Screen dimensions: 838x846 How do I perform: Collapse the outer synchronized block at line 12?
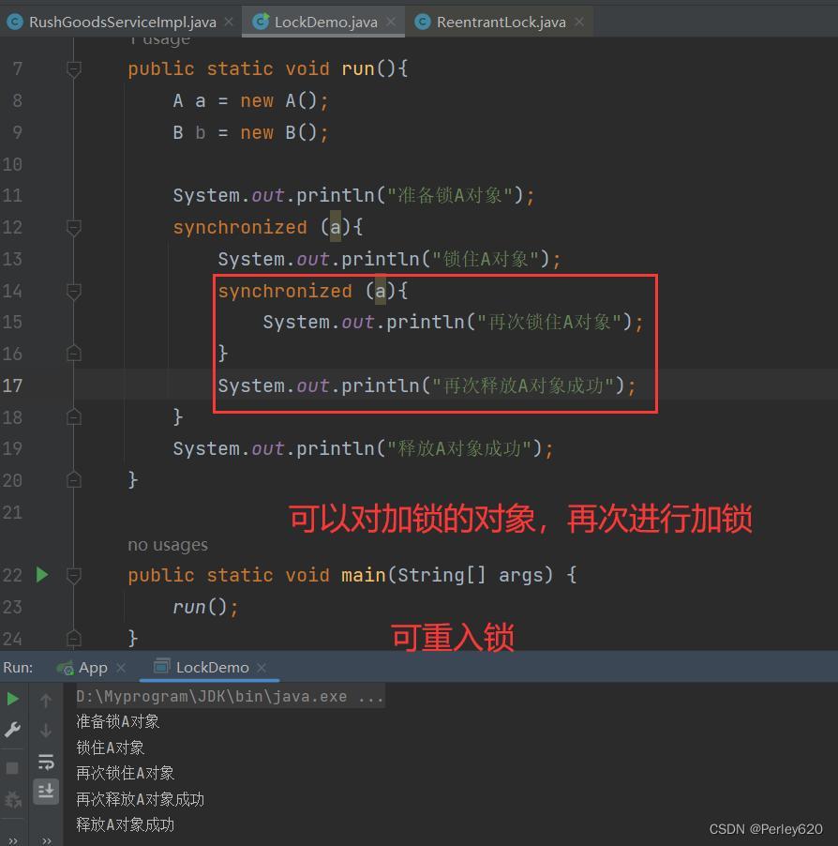(74, 227)
